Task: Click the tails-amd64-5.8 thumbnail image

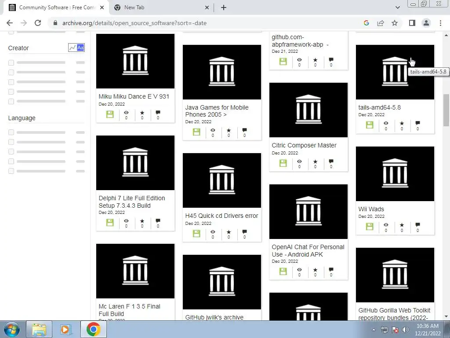Action: (395, 72)
